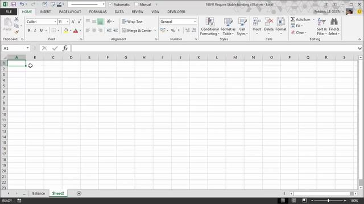Click the Bottom Align icon
The height and width of the screenshot is (204, 364).
point(100,22)
